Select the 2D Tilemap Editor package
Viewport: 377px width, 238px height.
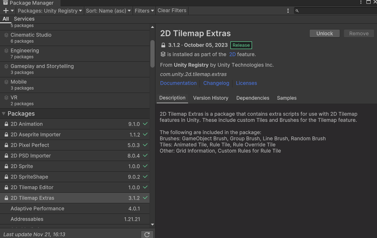pos(75,187)
